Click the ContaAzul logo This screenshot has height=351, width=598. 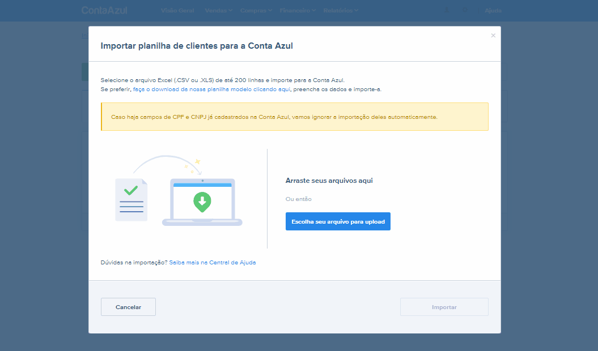pos(104,10)
